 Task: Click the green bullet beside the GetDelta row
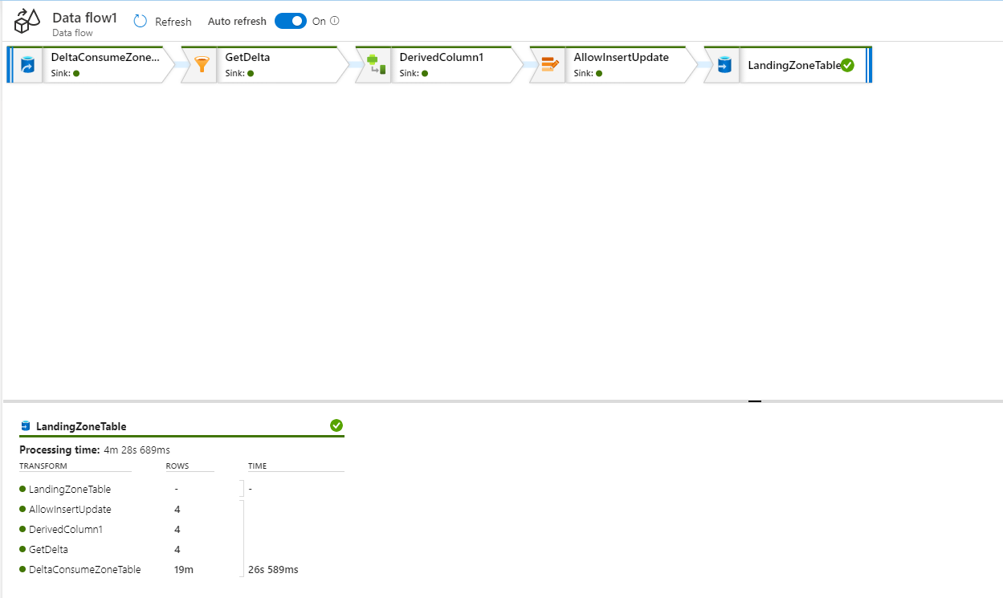pyautogui.click(x=22, y=549)
